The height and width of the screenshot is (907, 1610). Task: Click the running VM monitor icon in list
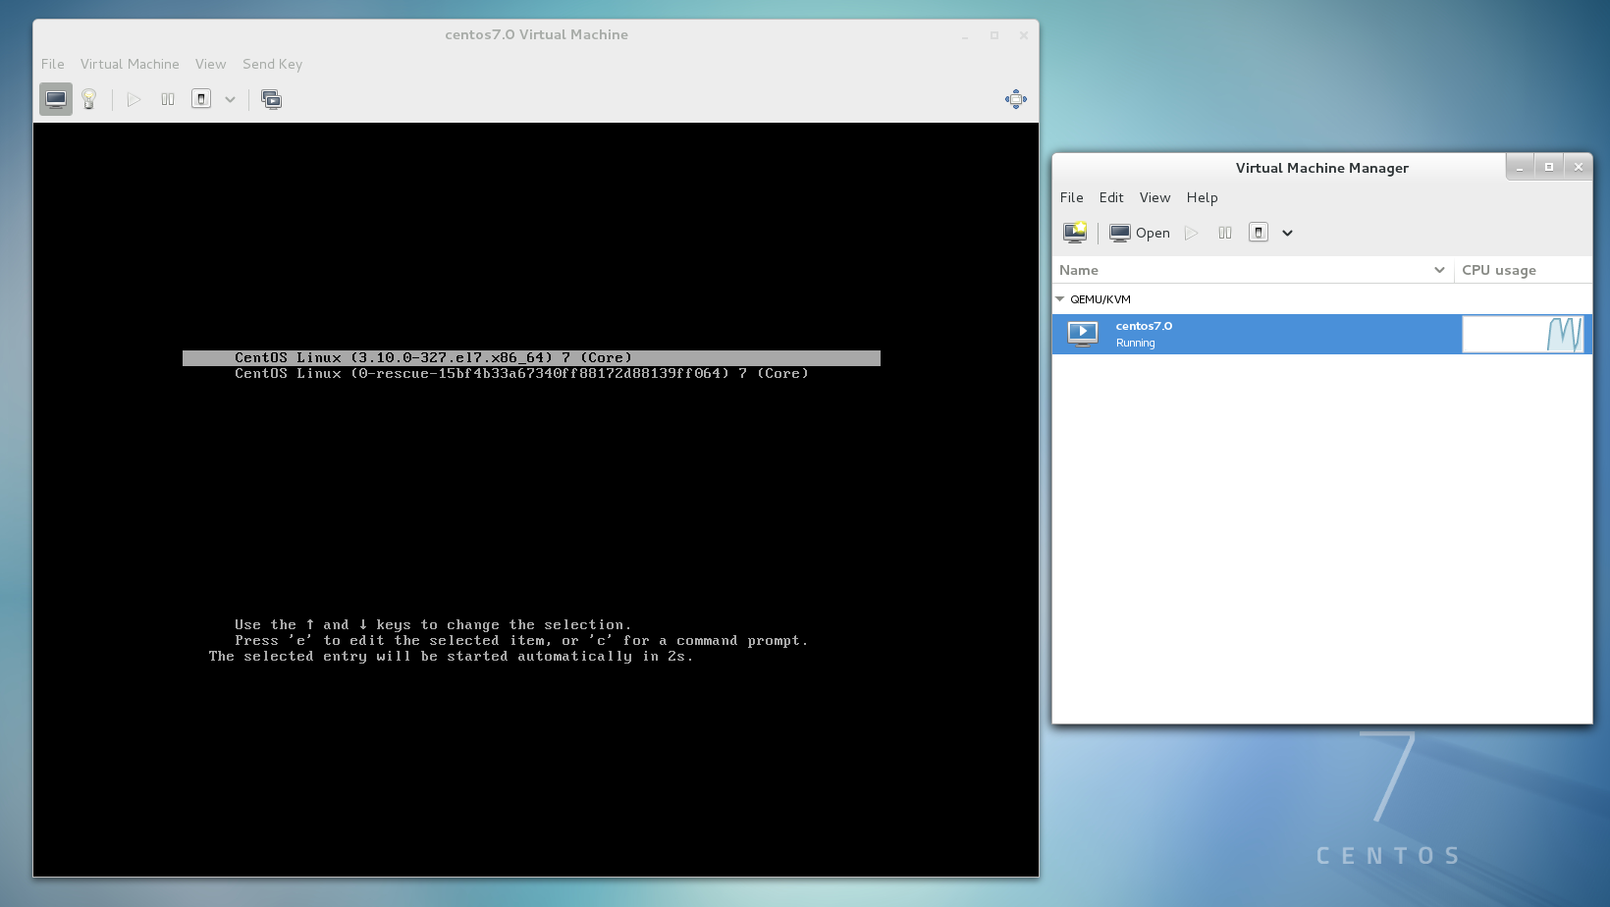click(x=1083, y=335)
